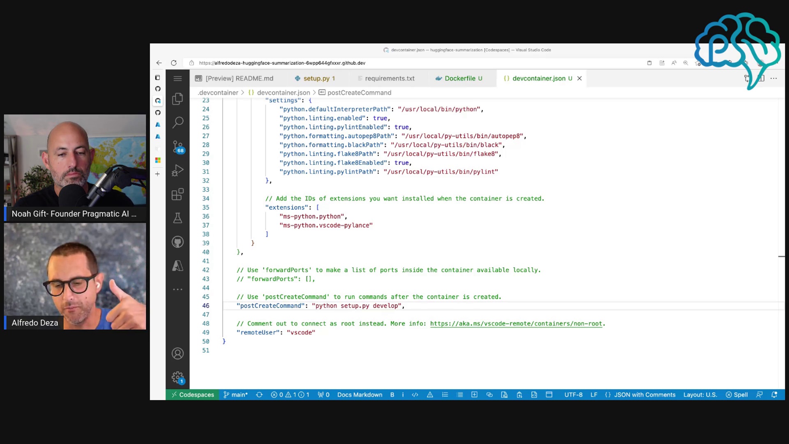The height and width of the screenshot is (444, 789).
Task: Change file encoding UTF-8
Action: point(573,395)
